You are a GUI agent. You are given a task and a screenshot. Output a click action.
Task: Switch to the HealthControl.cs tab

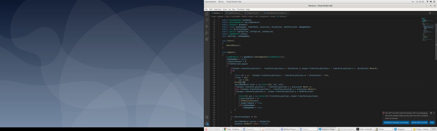(x=234, y=13)
